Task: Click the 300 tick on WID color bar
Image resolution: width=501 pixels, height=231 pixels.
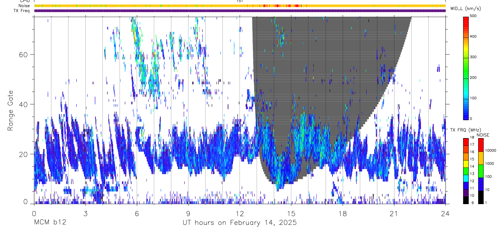Action: pyautogui.click(x=473, y=57)
